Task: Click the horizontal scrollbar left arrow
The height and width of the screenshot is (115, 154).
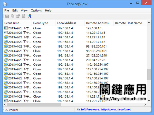Action: [5, 105]
